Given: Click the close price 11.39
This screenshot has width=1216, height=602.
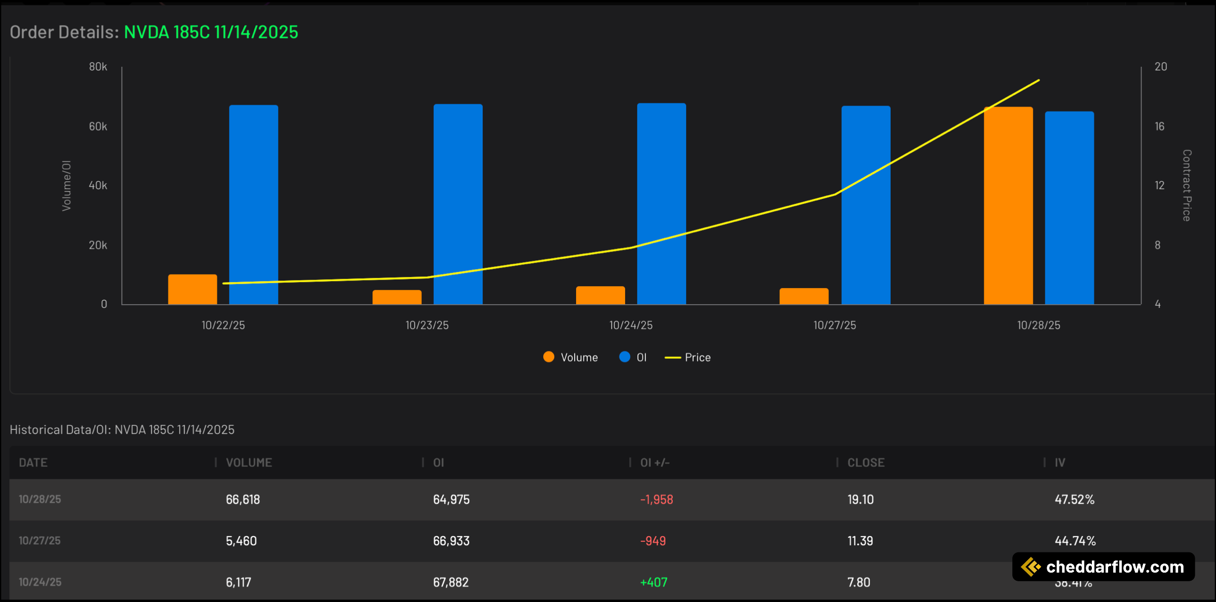Looking at the screenshot, I should [860, 541].
